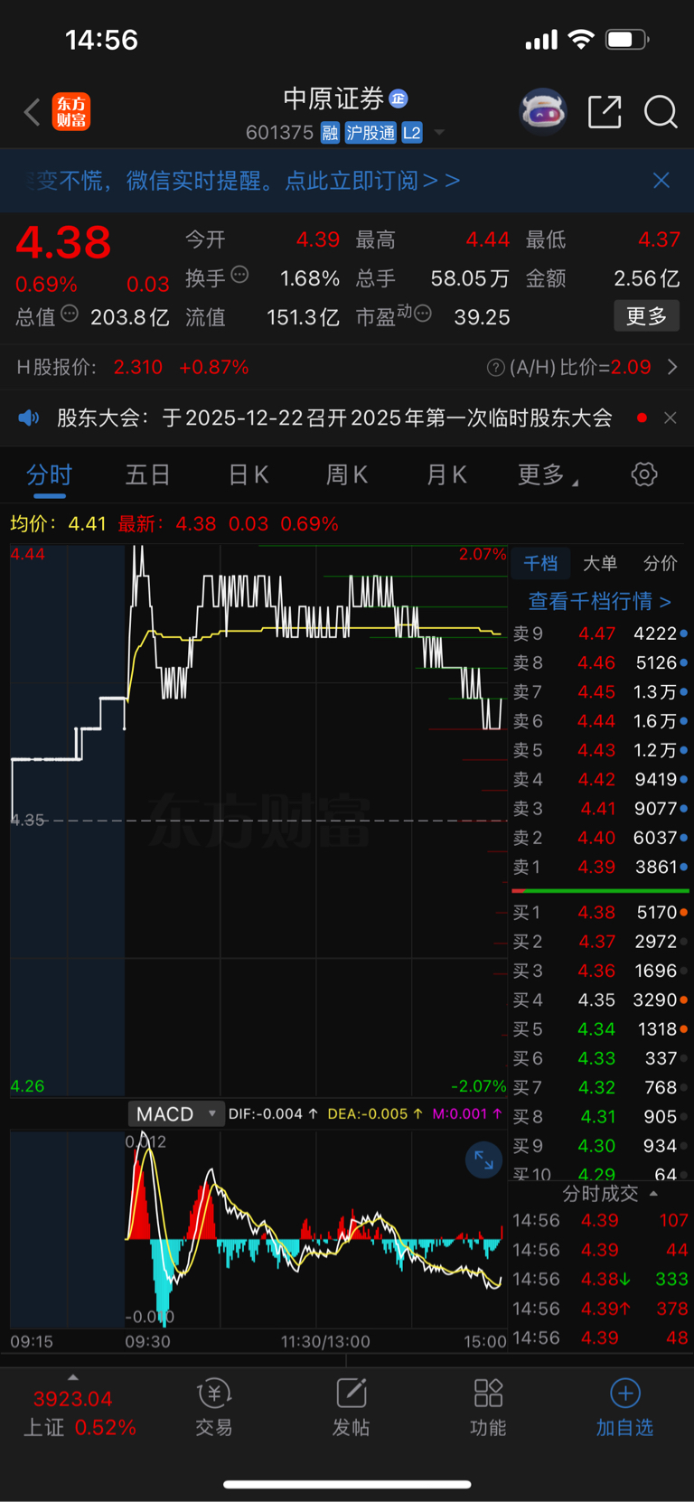Screen dimensions: 694x1502
Task: Open the 股东大会 announcement text
Action: (x=334, y=418)
